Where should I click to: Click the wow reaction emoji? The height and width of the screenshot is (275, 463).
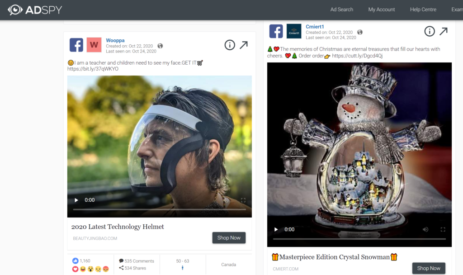[90, 269]
